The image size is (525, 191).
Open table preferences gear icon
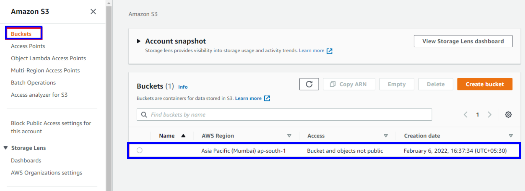pyautogui.click(x=508, y=114)
